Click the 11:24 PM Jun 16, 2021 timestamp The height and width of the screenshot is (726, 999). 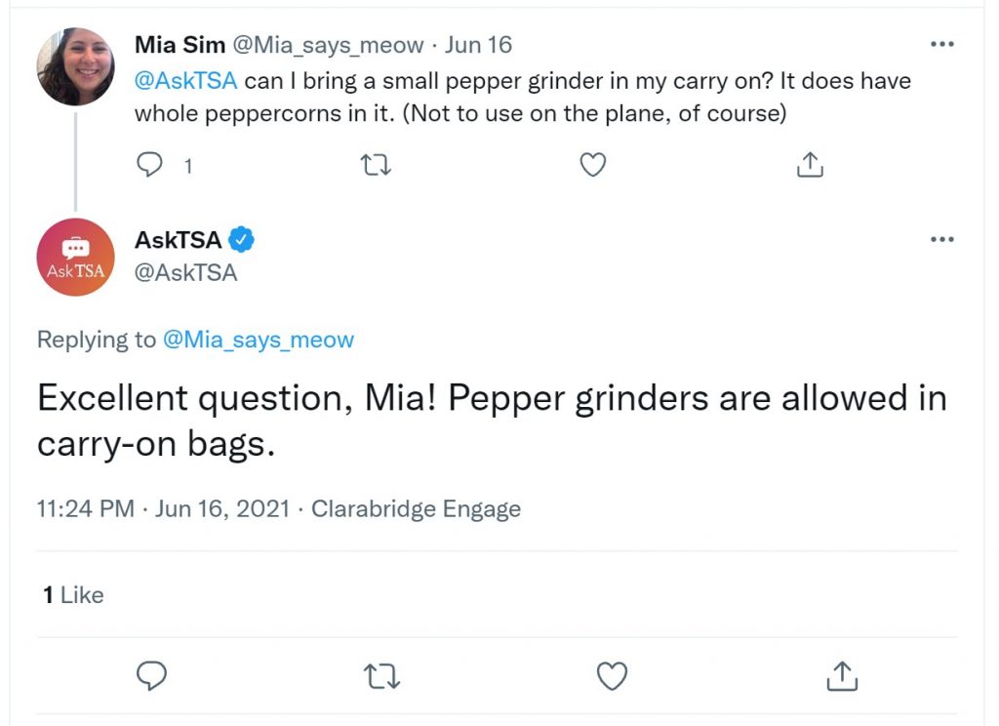coord(163,508)
